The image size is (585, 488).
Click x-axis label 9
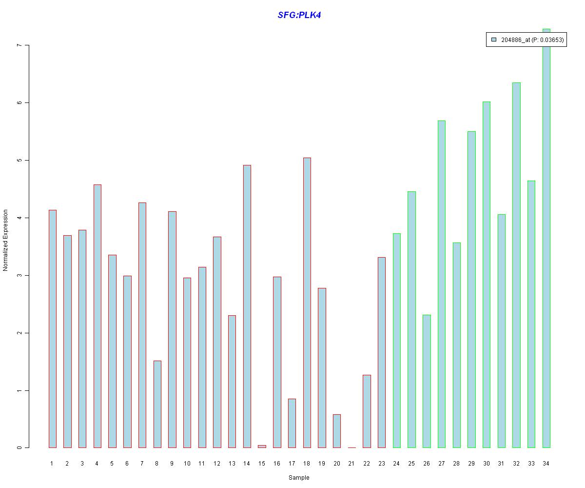(x=172, y=464)
